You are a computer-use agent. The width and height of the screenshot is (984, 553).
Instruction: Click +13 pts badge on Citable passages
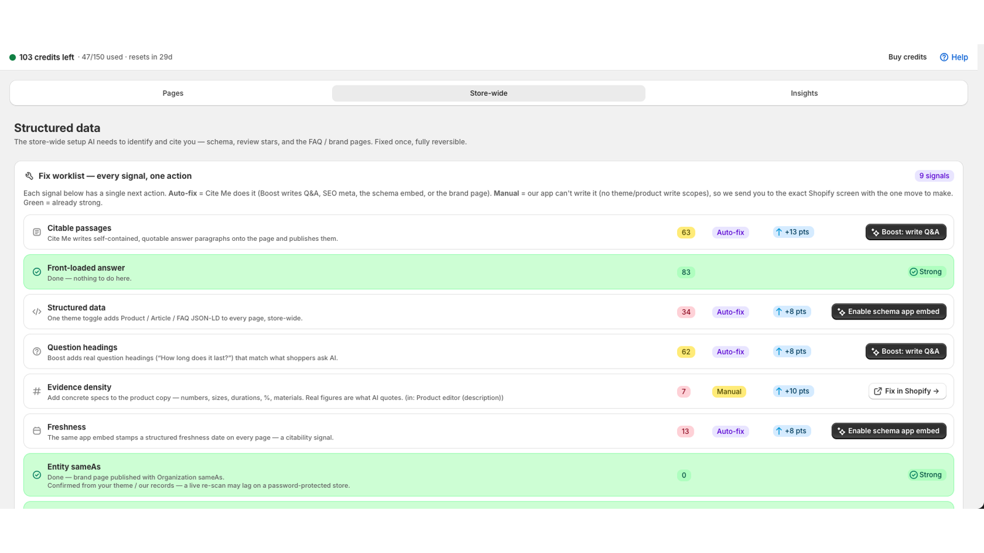click(x=793, y=232)
